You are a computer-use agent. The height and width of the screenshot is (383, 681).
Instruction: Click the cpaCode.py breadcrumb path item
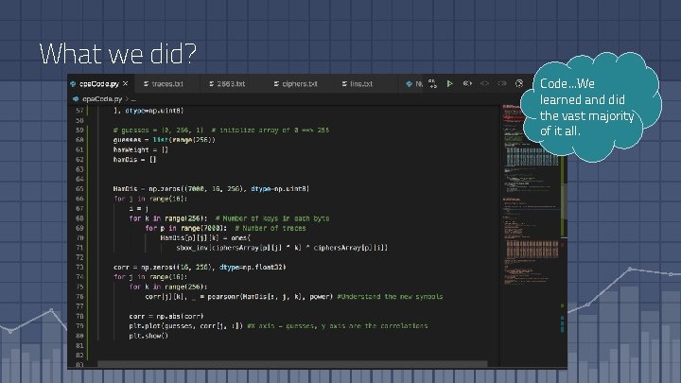(x=102, y=99)
